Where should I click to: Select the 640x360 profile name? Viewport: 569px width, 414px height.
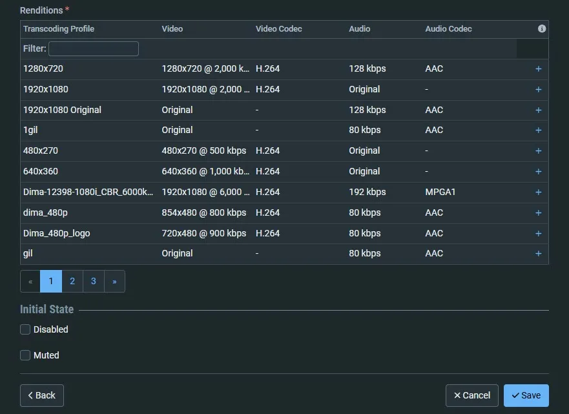pyautogui.click(x=41, y=172)
